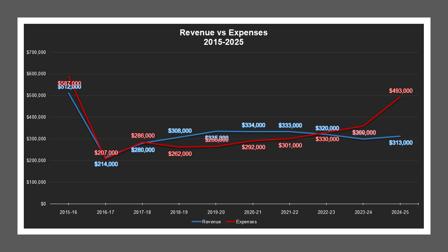
Task: Select the $262,000 expenses label
Action: coord(180,154)
